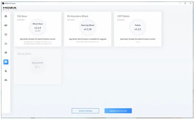Select the steering wheel sidebar icon
Viewport: 195px width, 120px height.
(6, 35)
